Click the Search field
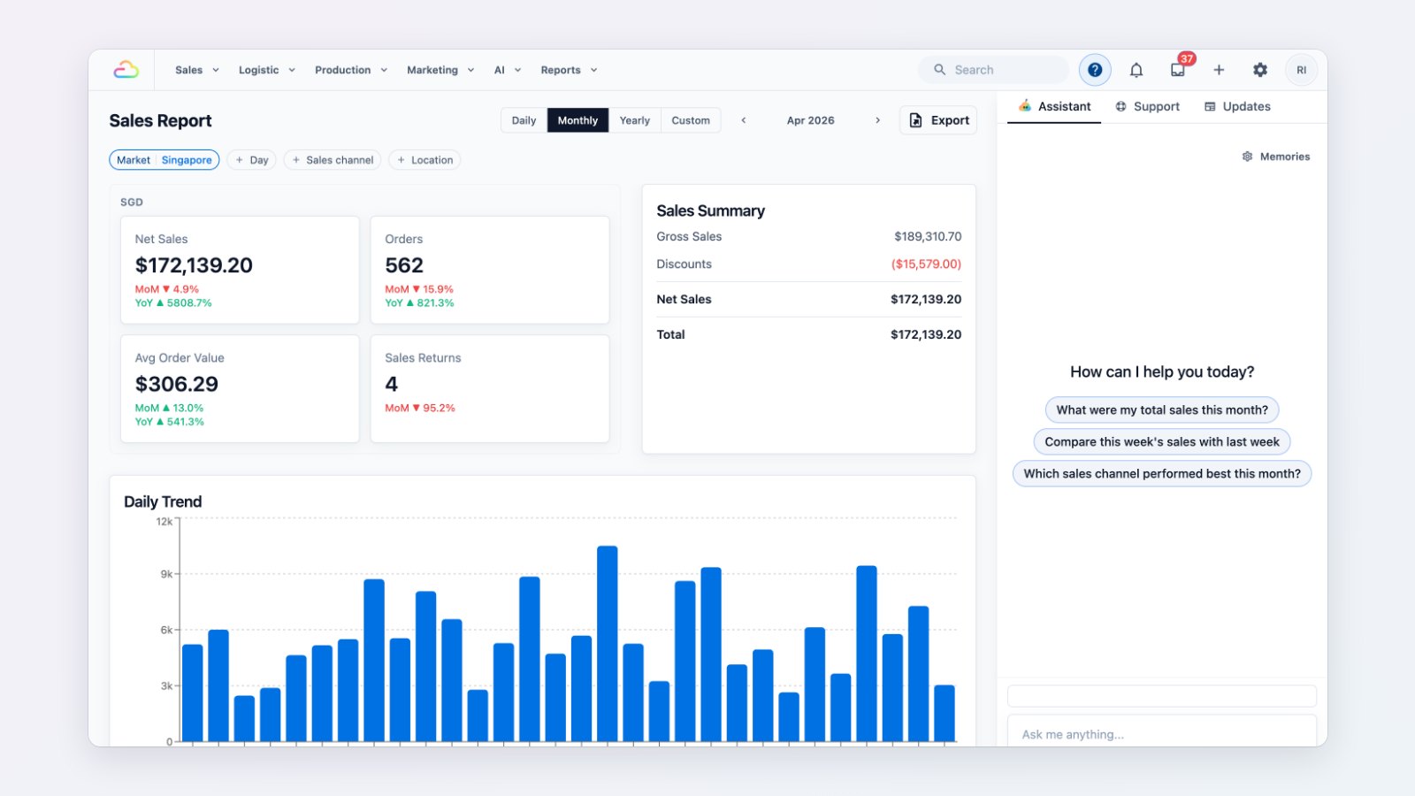The height and width of the screenshot is (796, 1415). point(993,70)
